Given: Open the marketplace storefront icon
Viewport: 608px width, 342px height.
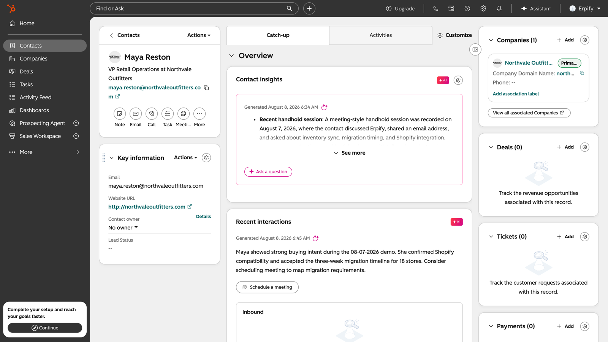Looking at the screenshot, I should [x=451, y=8].
